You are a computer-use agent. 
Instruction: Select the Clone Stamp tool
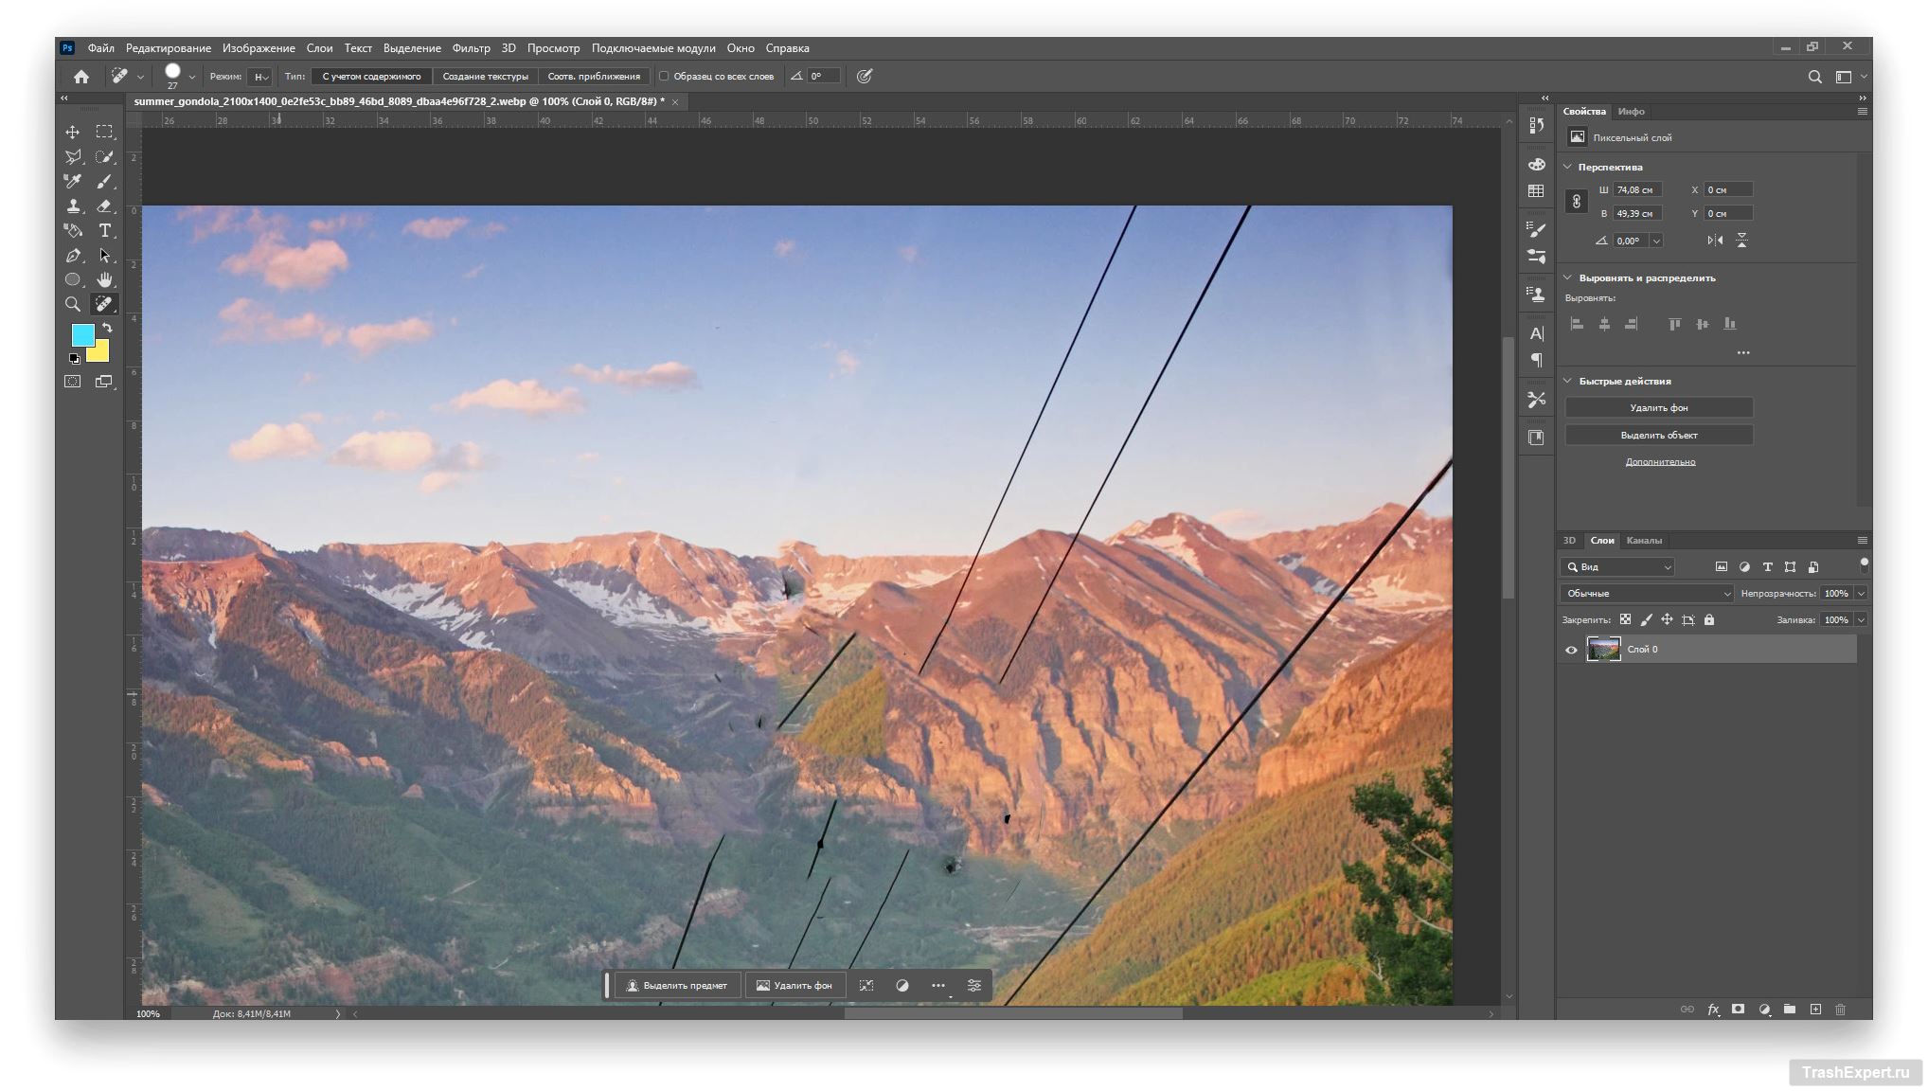click(73, 206)
